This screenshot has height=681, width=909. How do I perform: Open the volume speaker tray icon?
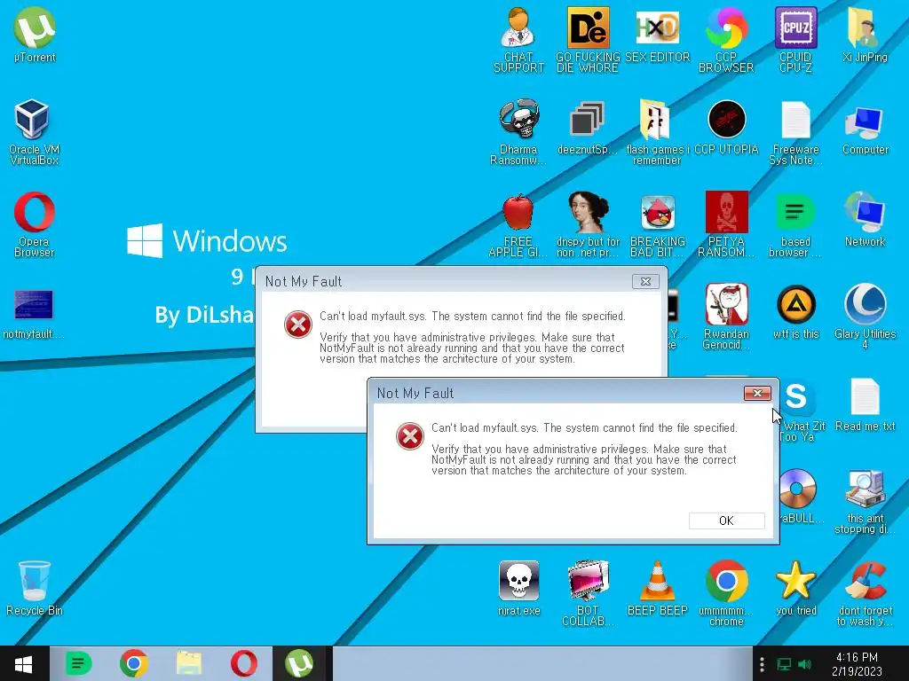pyautogui.click(x=804, y=664)
